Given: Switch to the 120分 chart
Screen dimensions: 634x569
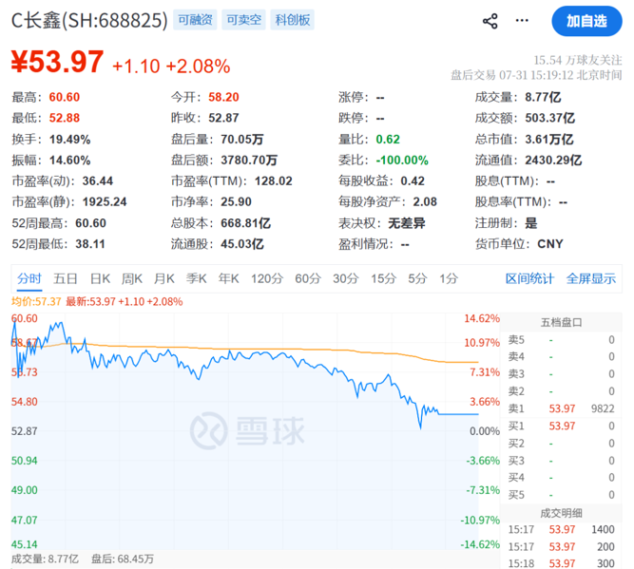Looking at the screenshot, I should (267, 278).
